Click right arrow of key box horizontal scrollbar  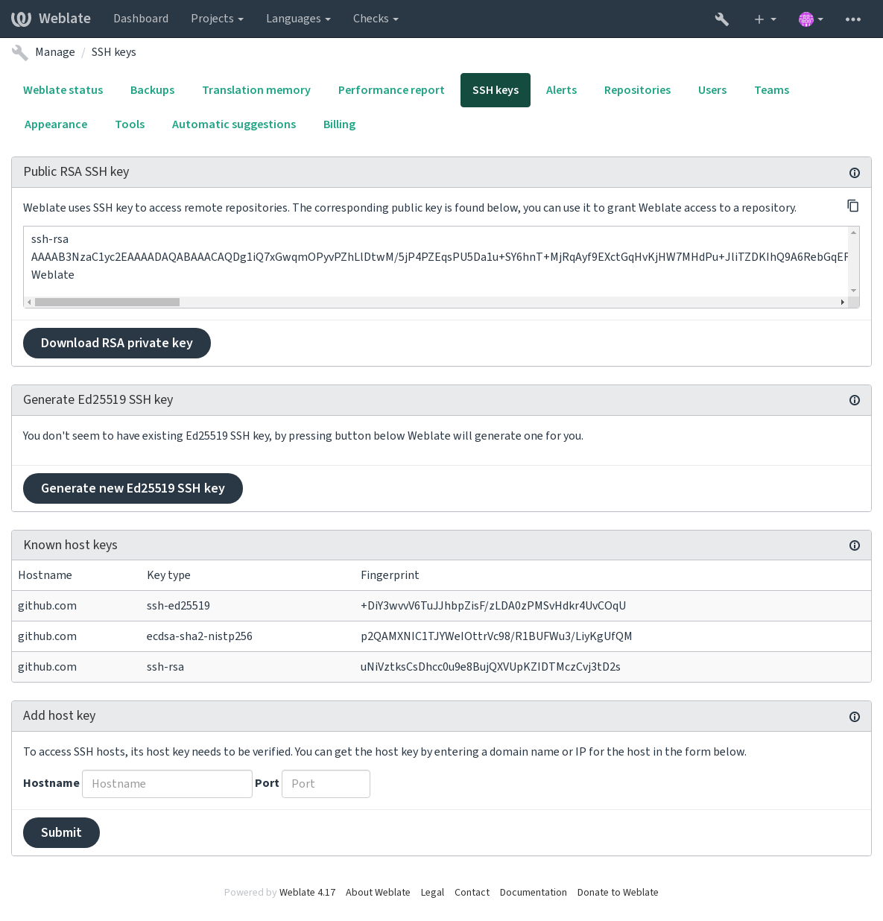tap(843, 303)
